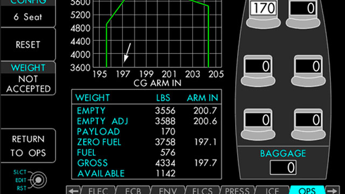Open the FLCS tab
Viewport: 345px width, 194px height.
click(x=203, y=190)
